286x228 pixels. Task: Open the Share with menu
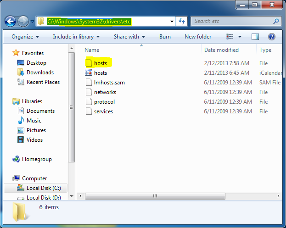(129, 37)
